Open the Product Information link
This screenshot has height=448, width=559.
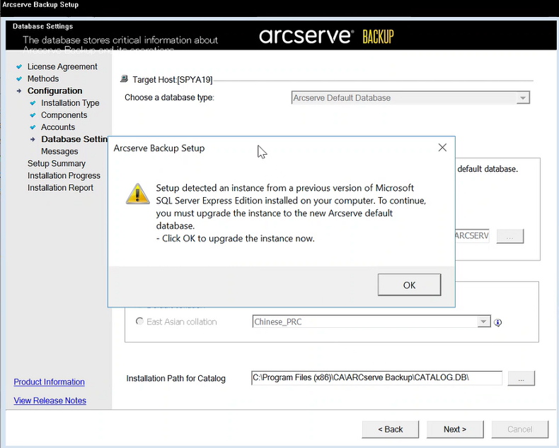click(50, 382)
